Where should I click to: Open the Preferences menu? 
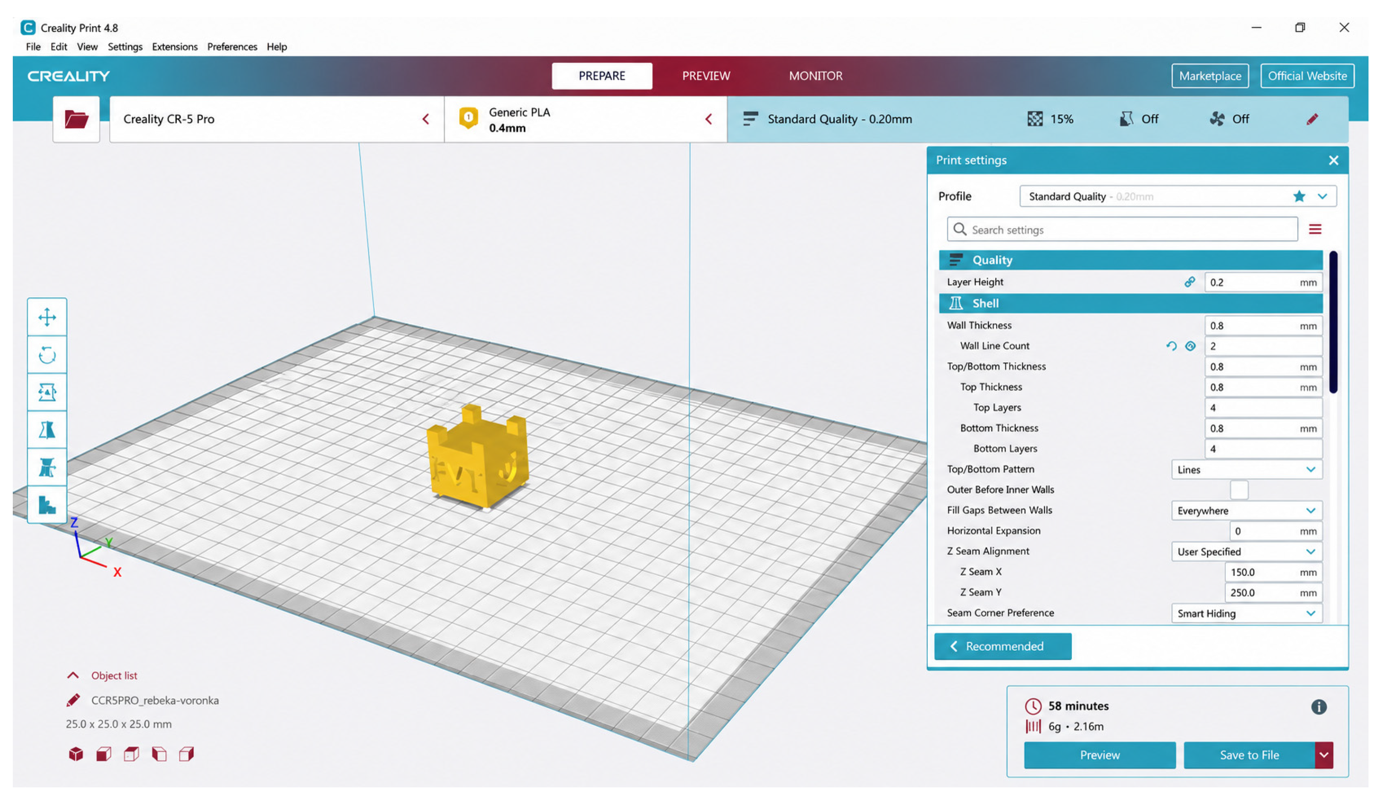pyautogui.click(x=232, y=46)
